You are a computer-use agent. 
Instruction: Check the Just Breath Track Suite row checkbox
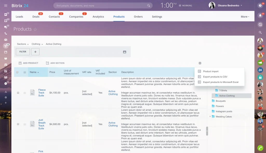[18, 124]
